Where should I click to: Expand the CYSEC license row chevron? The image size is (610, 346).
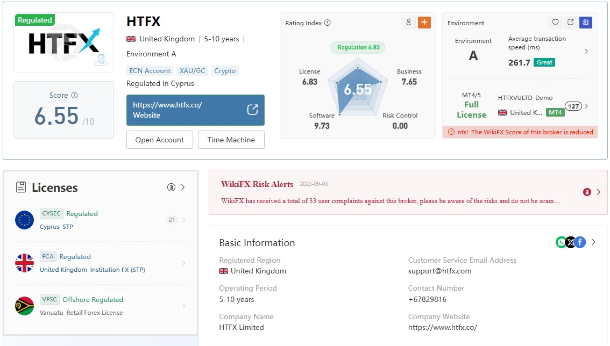pos(183,220)
